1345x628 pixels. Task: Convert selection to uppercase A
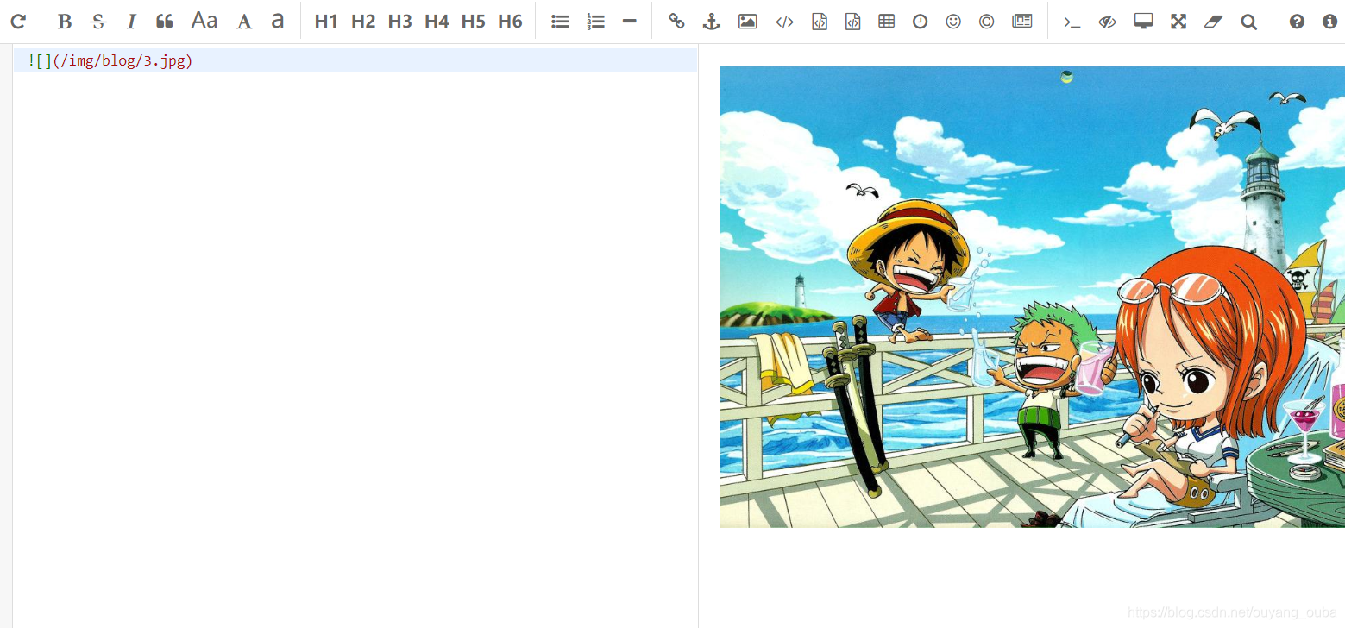click(244, 22)
